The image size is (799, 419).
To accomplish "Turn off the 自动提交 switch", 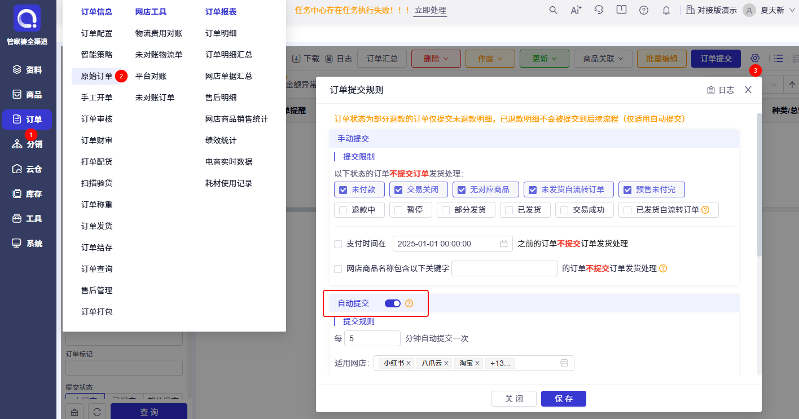I will pos(393,303).
